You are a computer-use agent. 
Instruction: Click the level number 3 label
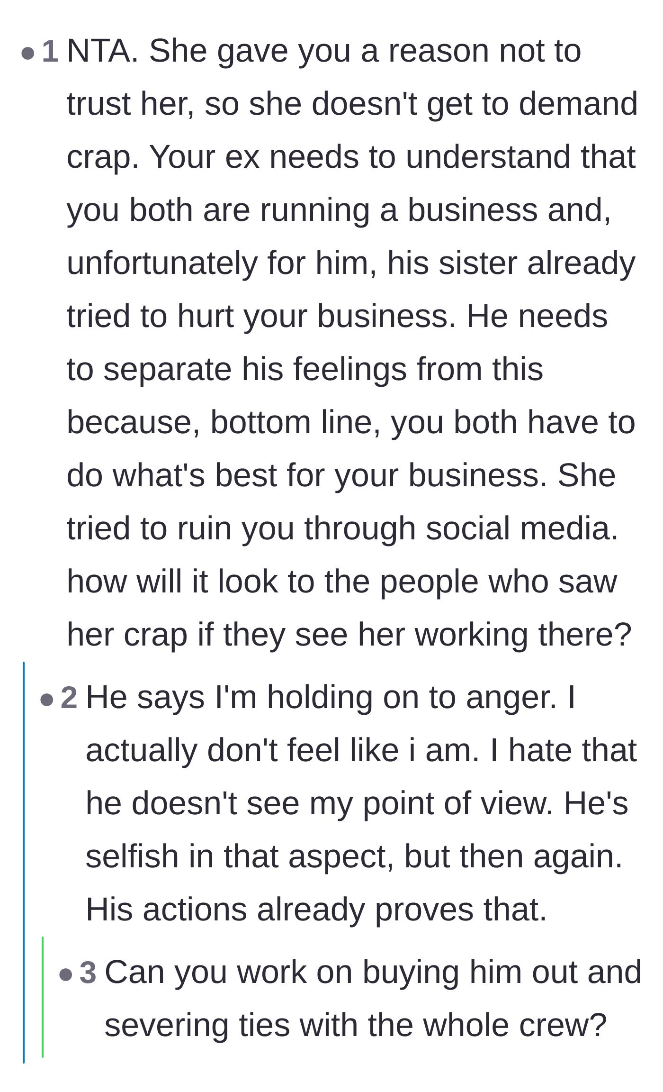(88, 972)
